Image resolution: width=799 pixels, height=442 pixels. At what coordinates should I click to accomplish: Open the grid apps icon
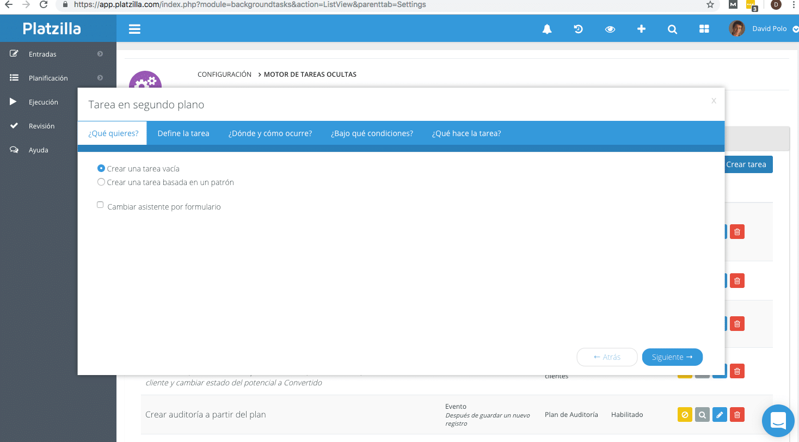[x=704, y=29]
